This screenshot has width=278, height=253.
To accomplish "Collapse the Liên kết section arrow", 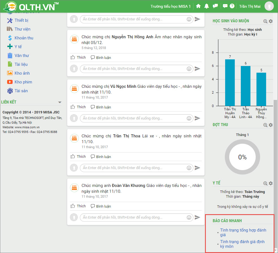I will (x=60, y=102).
